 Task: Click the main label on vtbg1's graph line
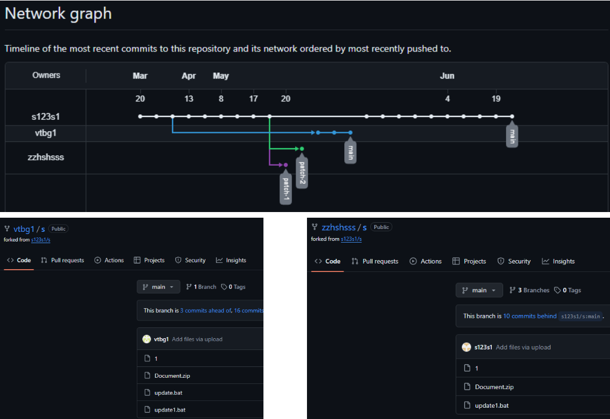[351, 152]
